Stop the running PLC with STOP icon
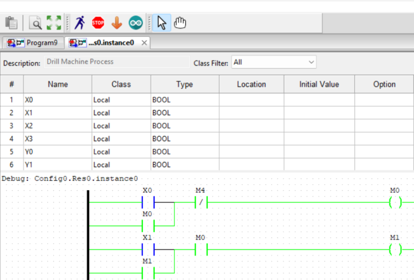The width and height of the screenshot is (414, 280). pos(98,23)
